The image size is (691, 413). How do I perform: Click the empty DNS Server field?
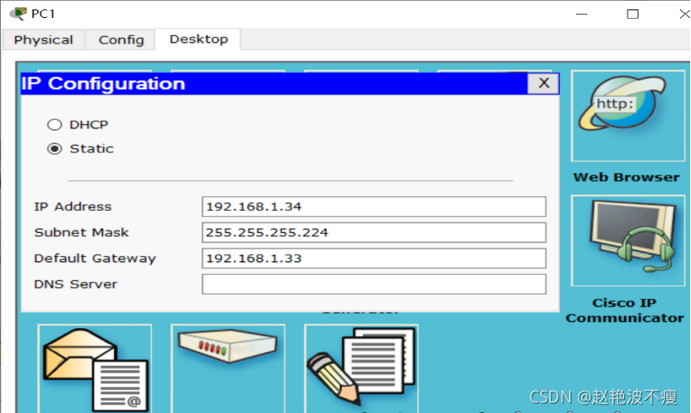[x=374, y=284]
